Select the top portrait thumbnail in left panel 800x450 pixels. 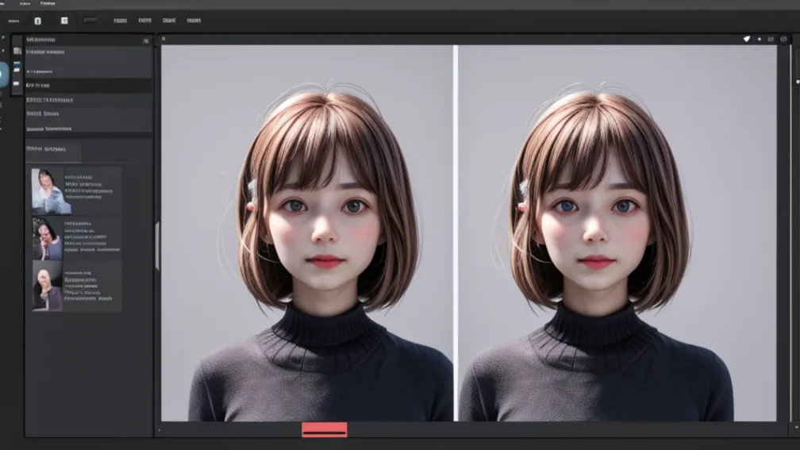tap(51, 190)
